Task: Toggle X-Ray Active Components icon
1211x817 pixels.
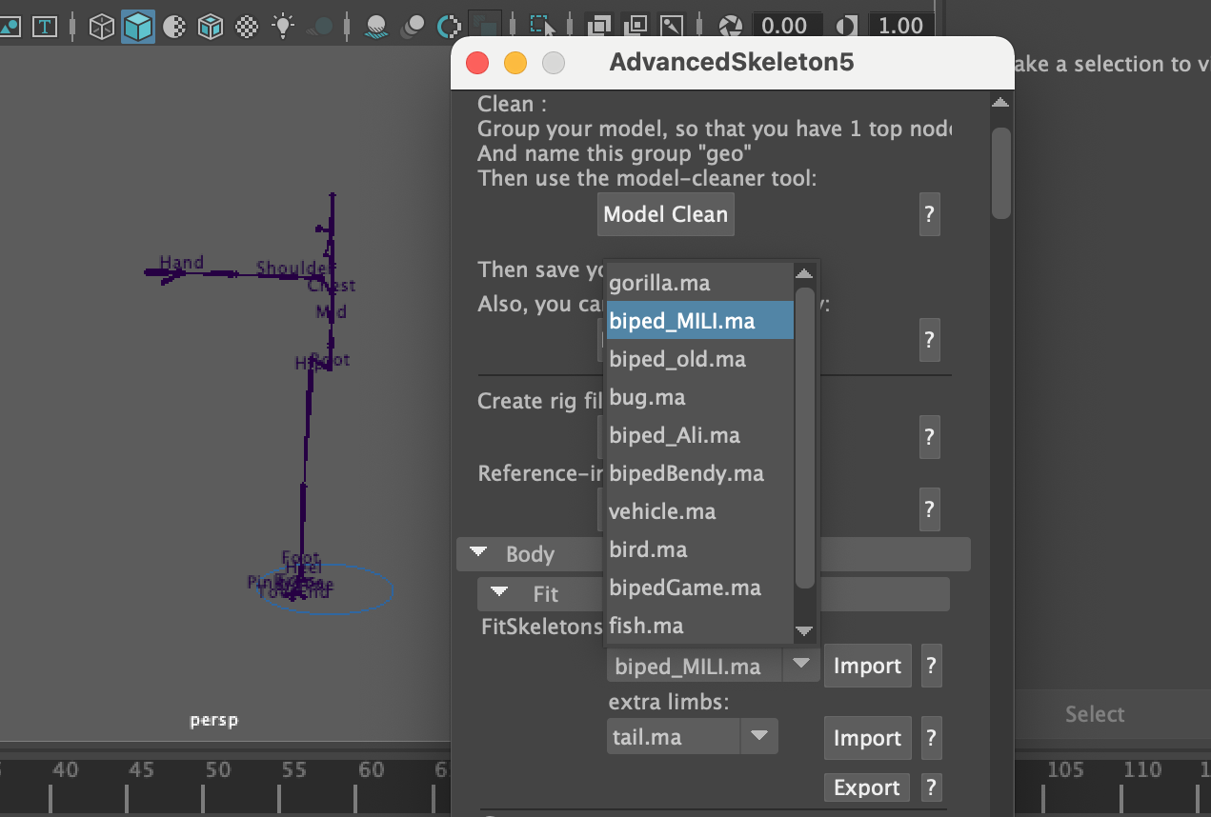Action: [636, 26]
